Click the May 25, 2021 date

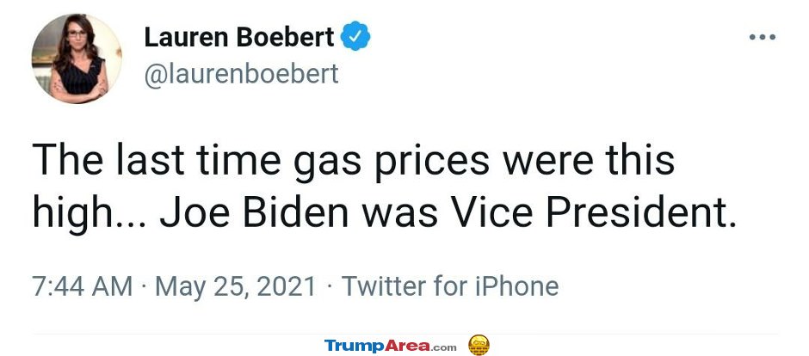tap(237, 286)
